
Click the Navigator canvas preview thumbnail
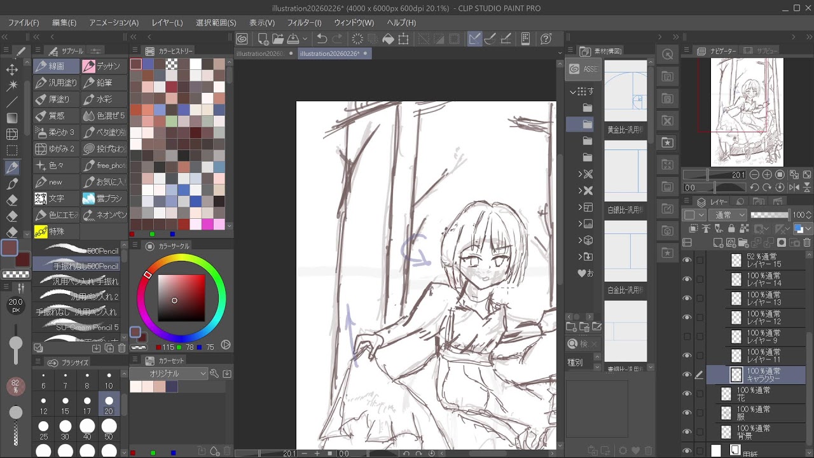coord(747,113)
